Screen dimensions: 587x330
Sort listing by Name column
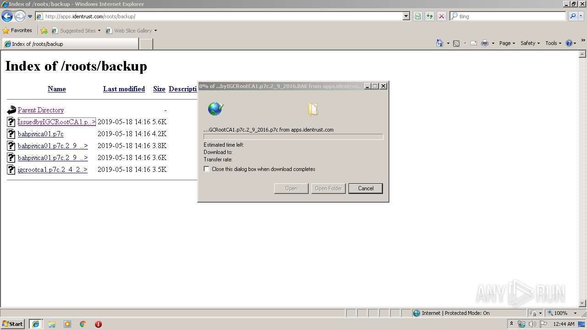point(57,89)
